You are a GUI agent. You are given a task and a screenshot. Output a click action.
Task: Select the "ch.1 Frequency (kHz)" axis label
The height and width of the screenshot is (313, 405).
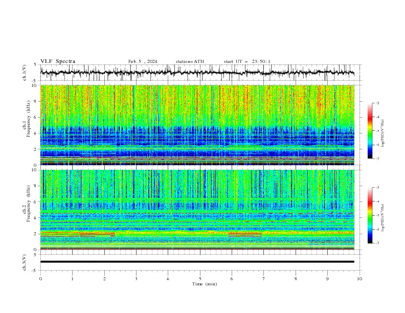point(27,119)
